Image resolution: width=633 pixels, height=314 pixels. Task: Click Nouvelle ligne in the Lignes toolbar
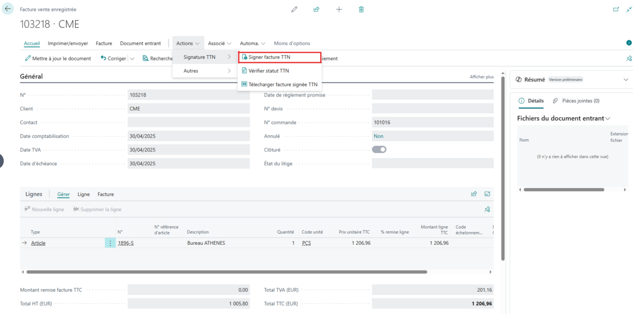44,209
